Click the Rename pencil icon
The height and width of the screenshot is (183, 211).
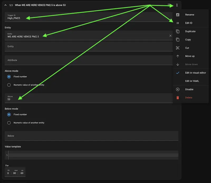pyautogui.click(x=178, y=15)
